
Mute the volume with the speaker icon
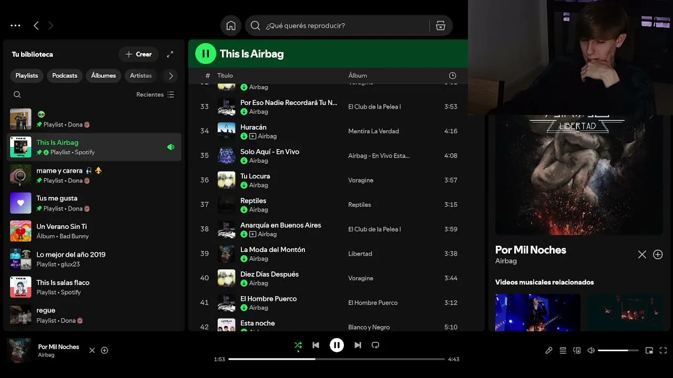(591, 350)
